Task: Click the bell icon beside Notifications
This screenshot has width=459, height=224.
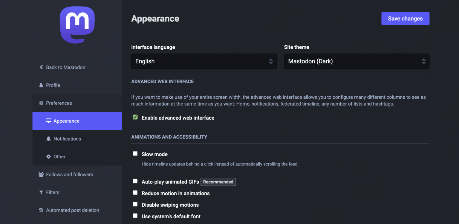Action: click(48, 139)
